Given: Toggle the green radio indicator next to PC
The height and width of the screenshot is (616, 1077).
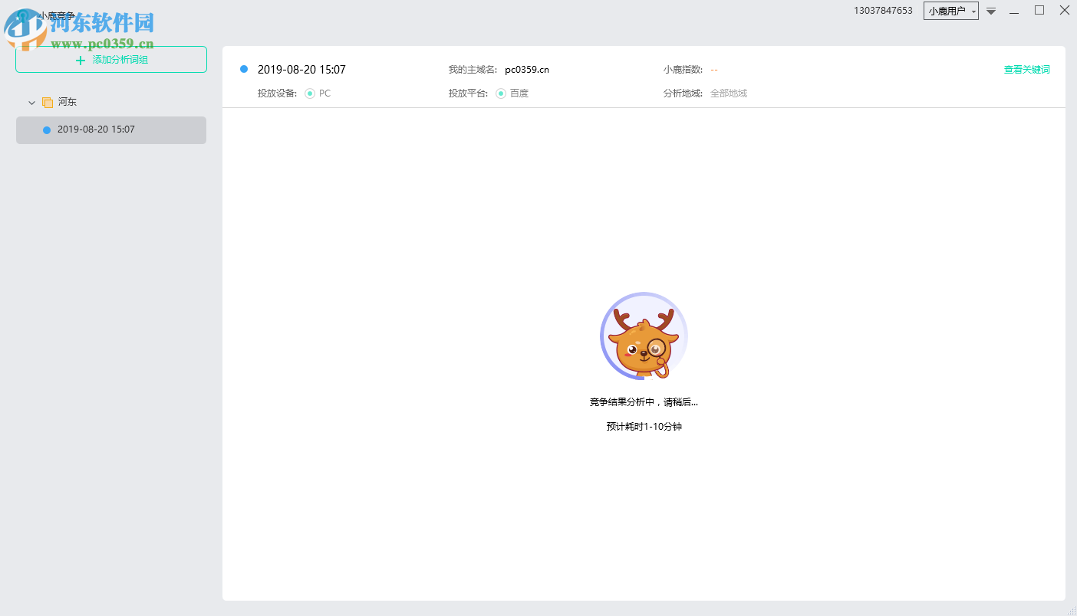Looking at the screenshot, I should point(311,93).
